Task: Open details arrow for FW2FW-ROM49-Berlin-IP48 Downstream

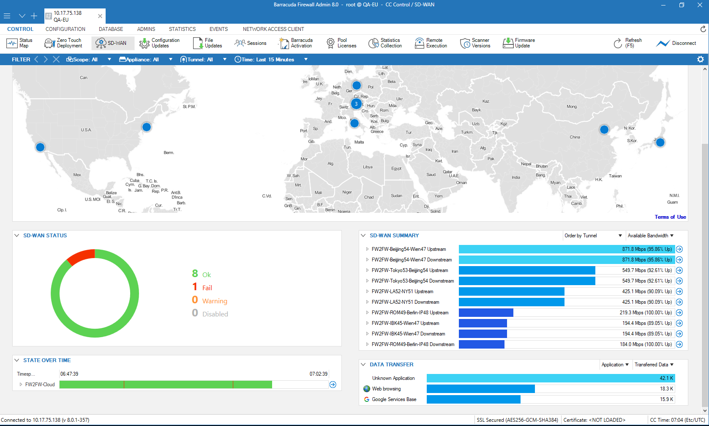Action: click(679, 344)
